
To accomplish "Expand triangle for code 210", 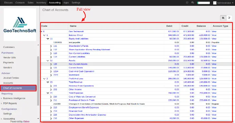I will [51, 97].
